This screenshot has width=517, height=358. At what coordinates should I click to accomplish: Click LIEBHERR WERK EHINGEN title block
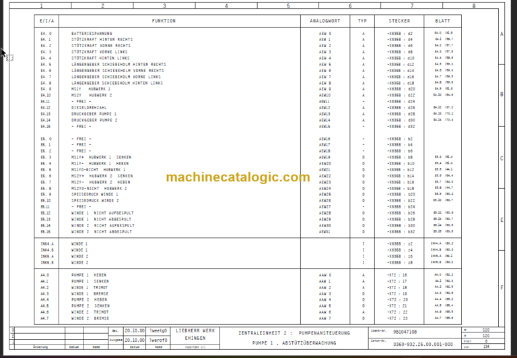tap(195, 334)
